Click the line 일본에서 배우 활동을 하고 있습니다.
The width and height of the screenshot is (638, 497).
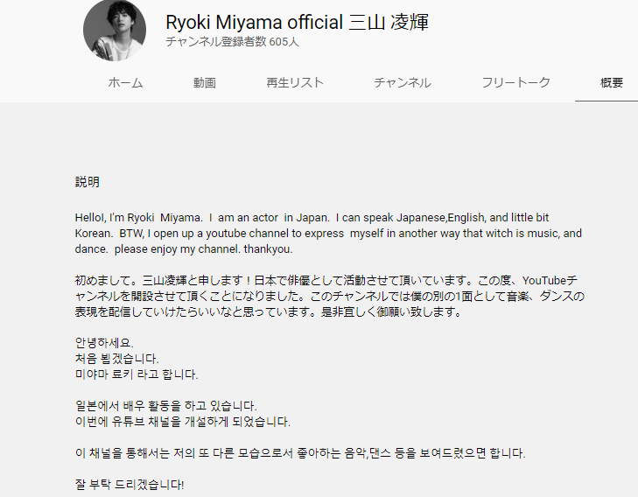[166, 406]
